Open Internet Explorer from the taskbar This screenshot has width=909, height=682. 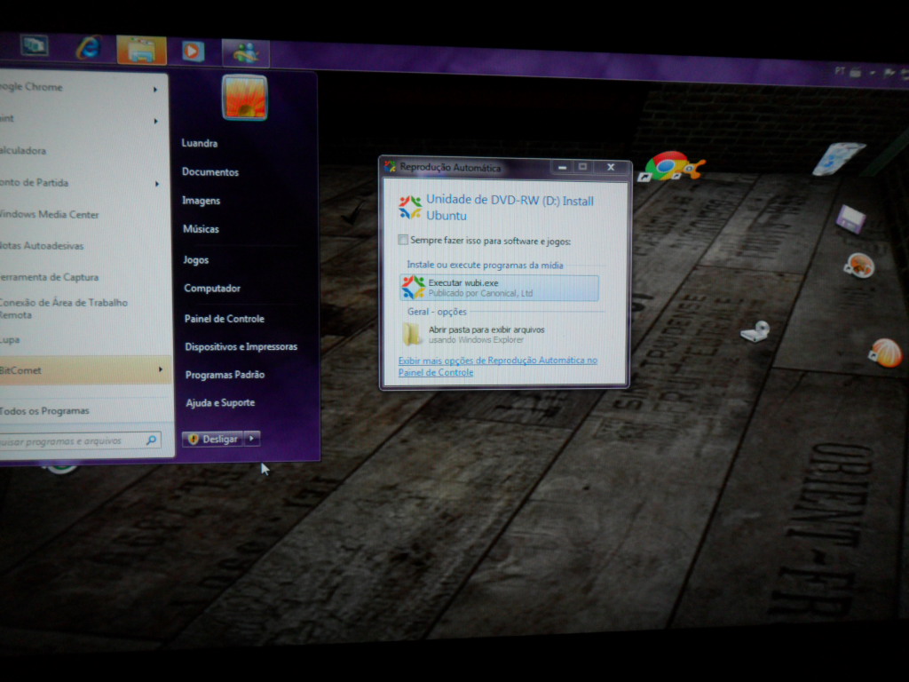point(88,48)
